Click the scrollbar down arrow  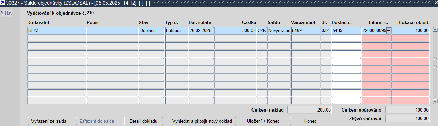point(435,101)
